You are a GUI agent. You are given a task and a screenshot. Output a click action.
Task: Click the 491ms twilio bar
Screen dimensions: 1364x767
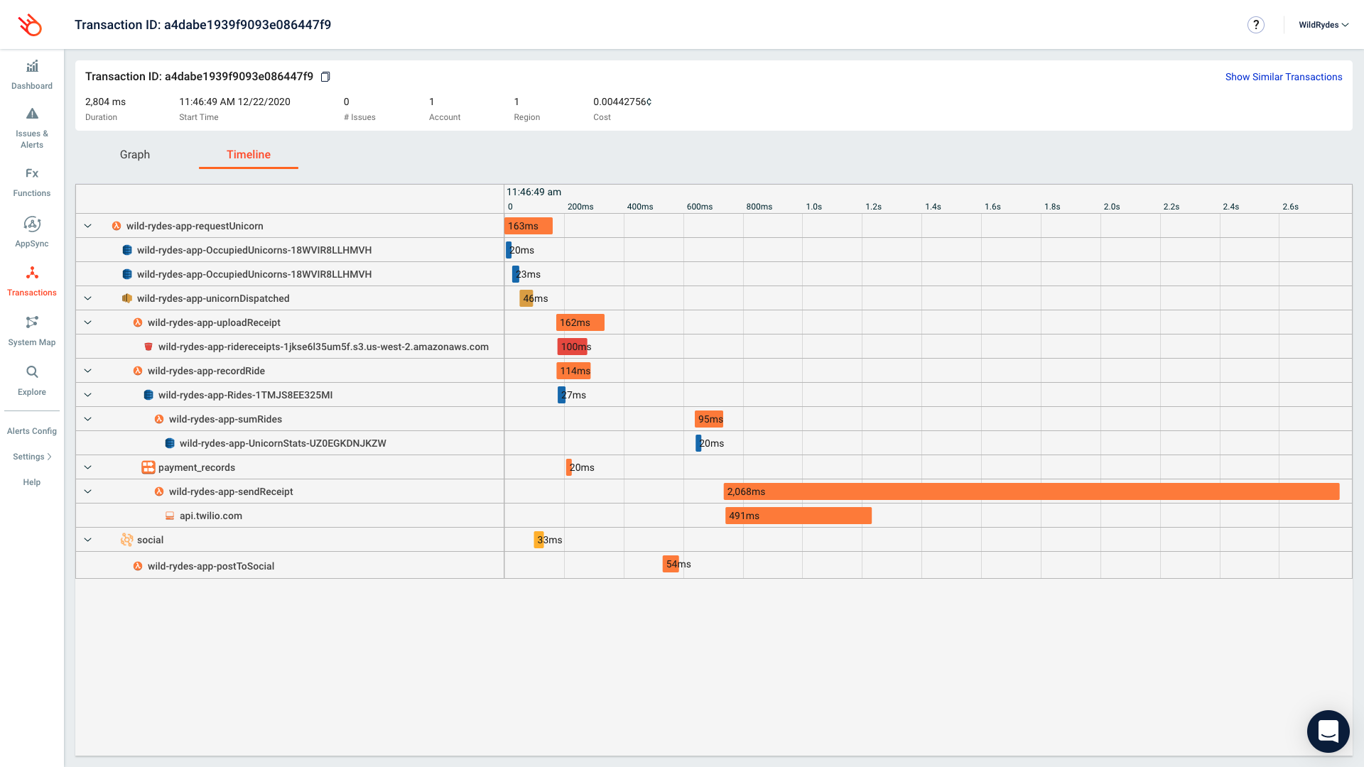click(x=799, y=516)
